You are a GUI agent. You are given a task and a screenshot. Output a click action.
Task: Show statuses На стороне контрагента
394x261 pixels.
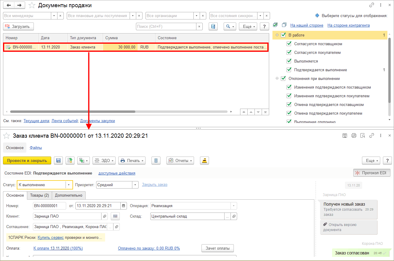348,25
